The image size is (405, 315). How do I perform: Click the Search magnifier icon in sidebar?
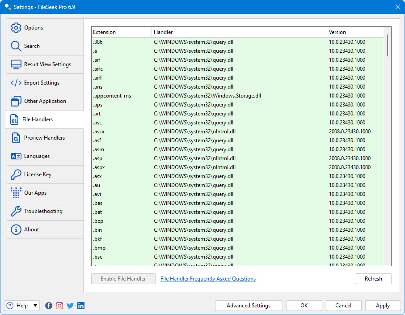[x=16, y=46]
